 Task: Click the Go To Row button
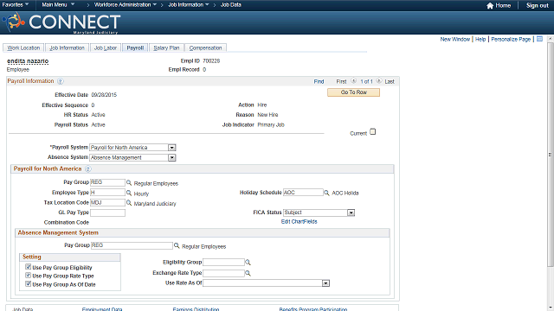pyautogui.click(x=354, y=92)
